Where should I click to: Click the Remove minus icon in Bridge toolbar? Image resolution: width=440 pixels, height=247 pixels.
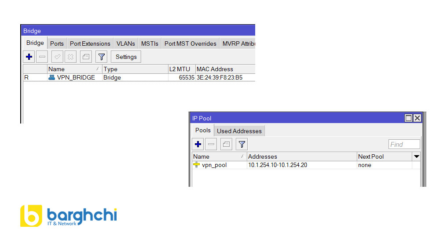tap(42, 57)
